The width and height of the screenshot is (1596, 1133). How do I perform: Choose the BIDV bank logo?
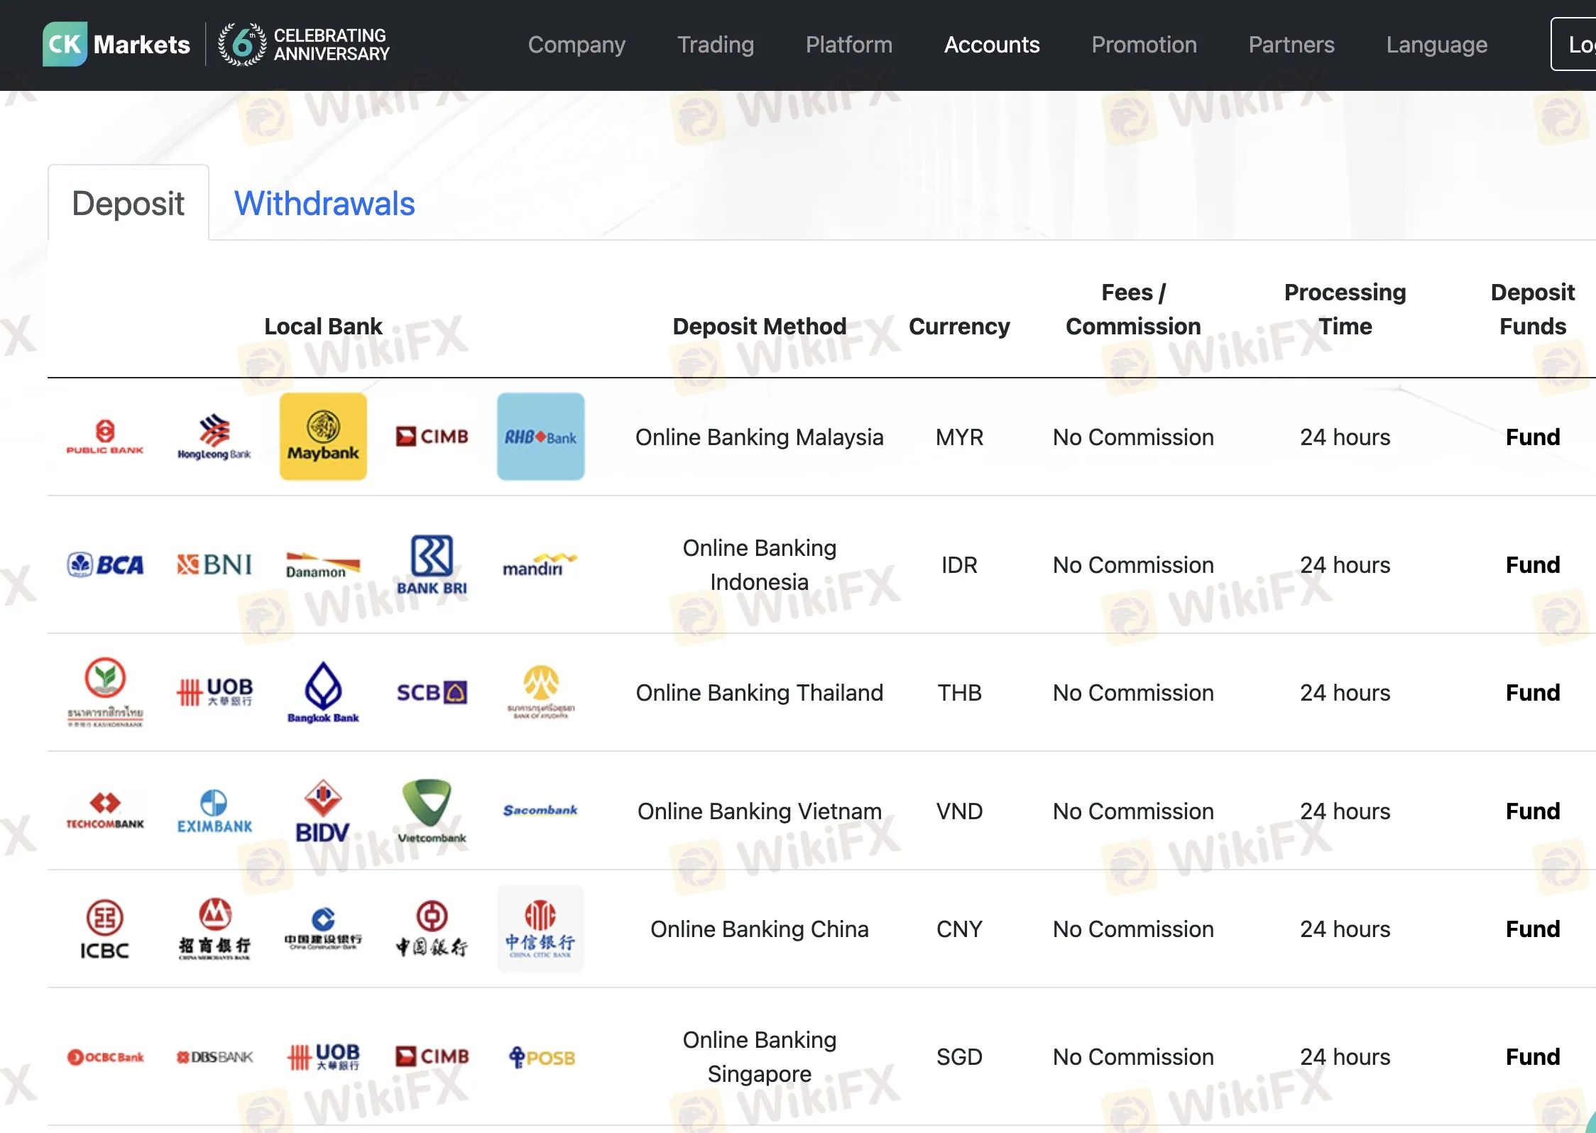coord(323,811)
